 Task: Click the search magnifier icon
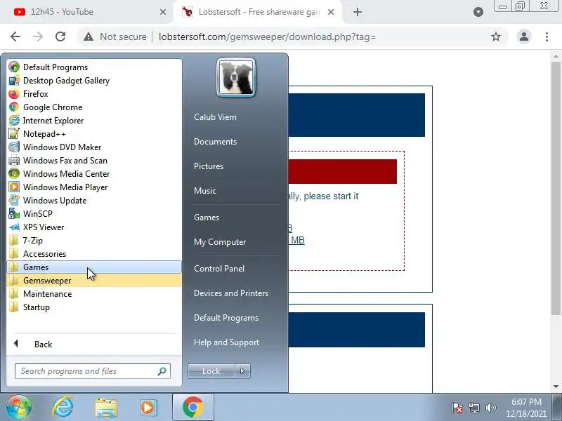click(162, 371)
